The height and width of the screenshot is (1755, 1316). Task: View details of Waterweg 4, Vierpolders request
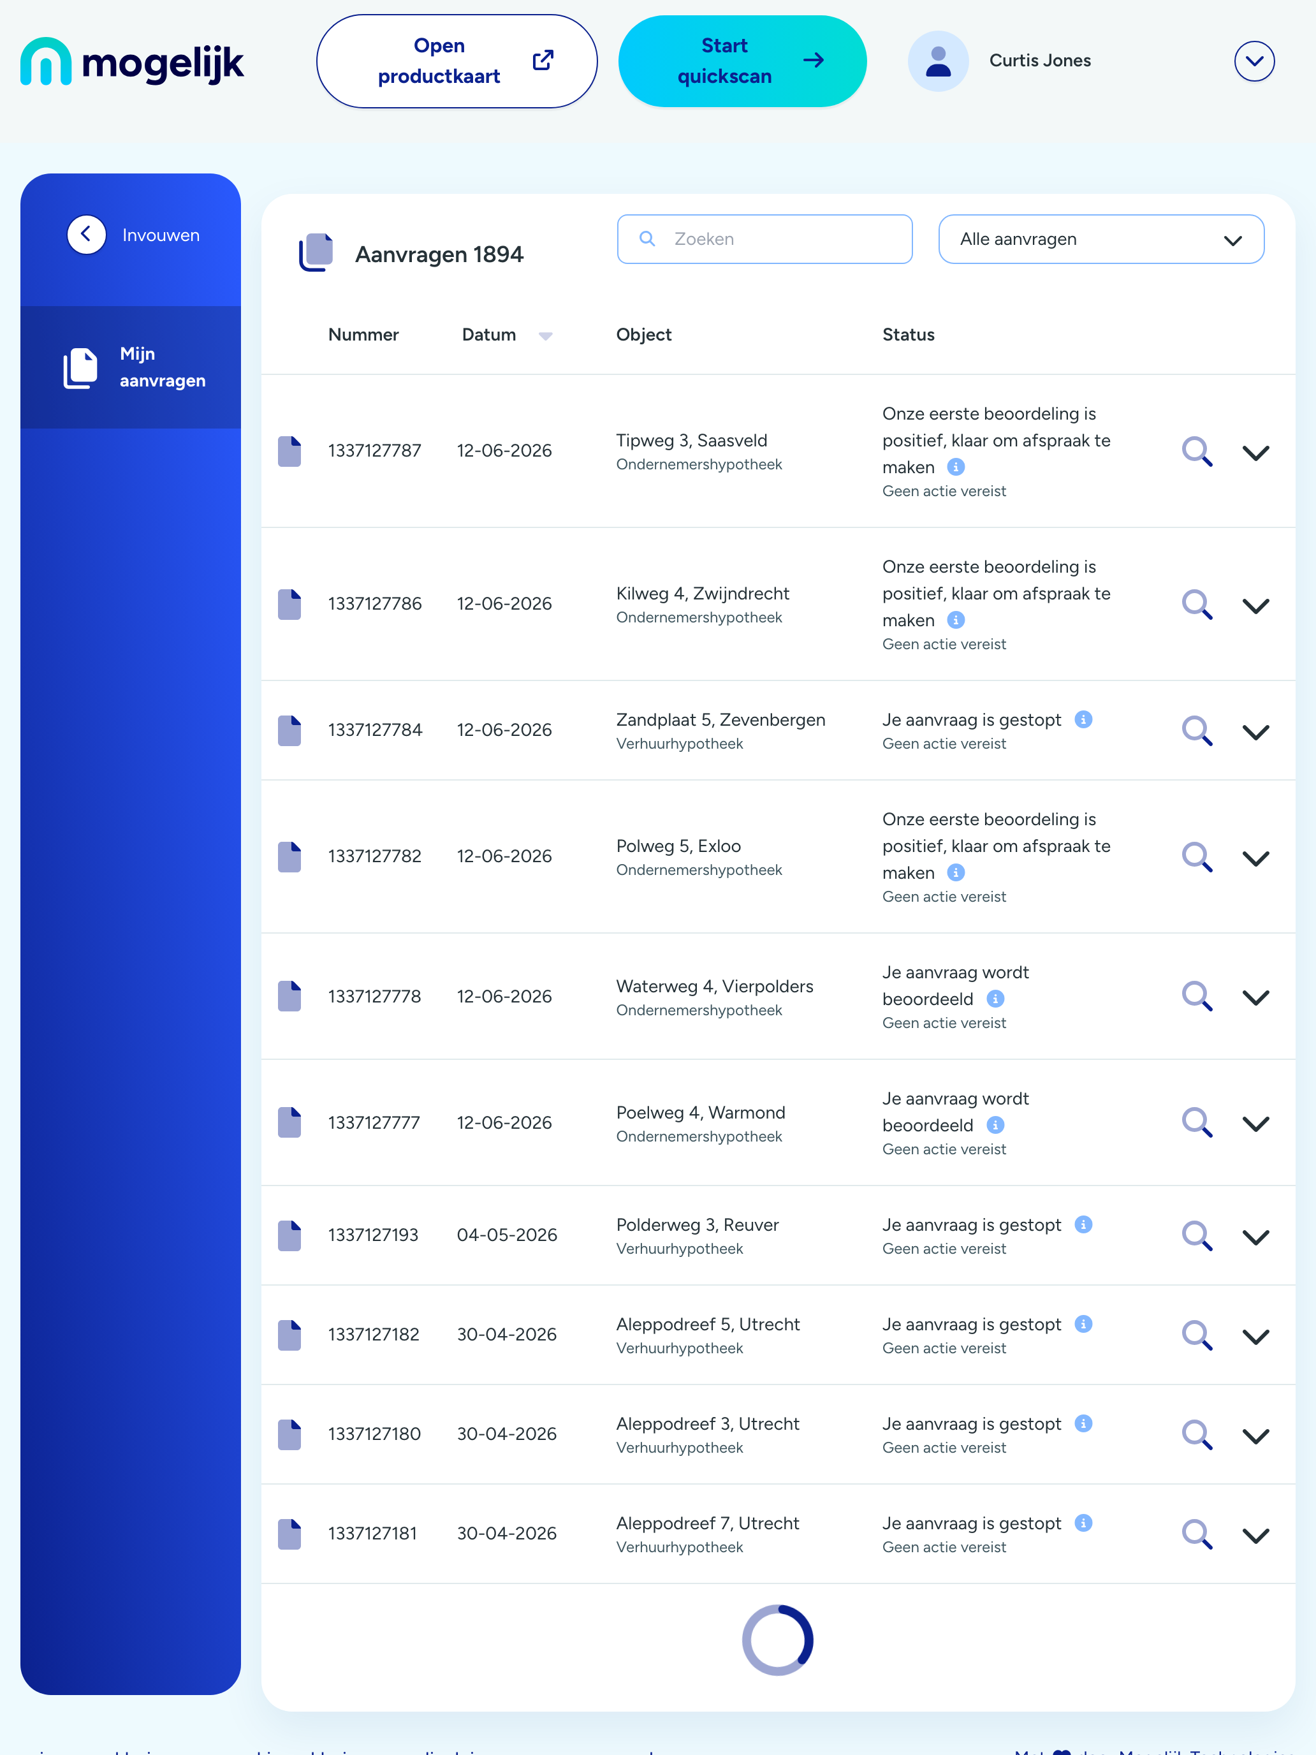(x=1197, y=997)
